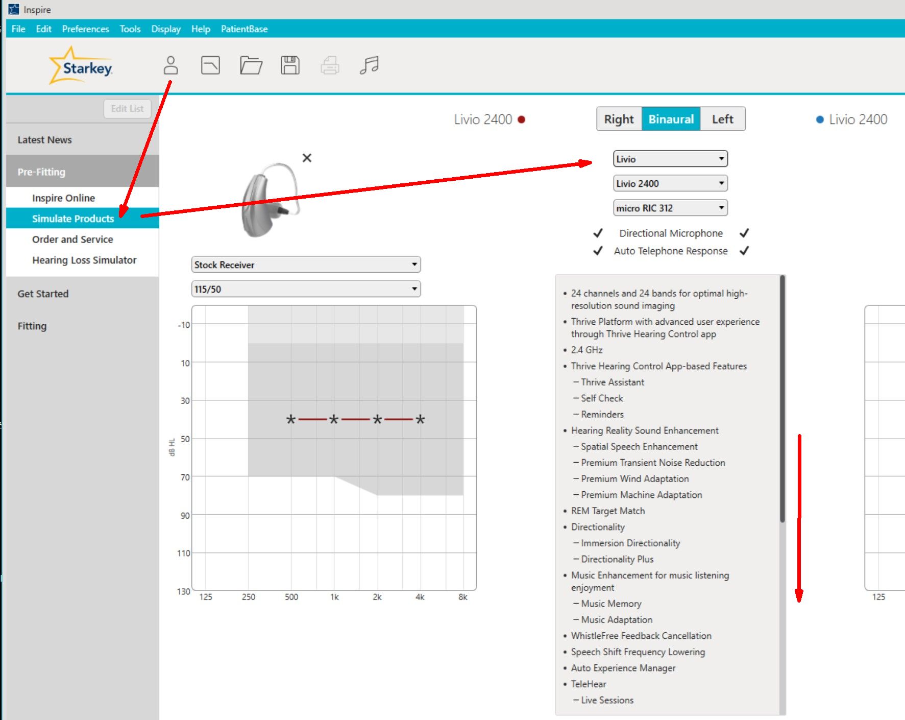The width and height of the screenshot is (905, 720).
Task: Open the PatientBase menu
Action: (244, 29)
